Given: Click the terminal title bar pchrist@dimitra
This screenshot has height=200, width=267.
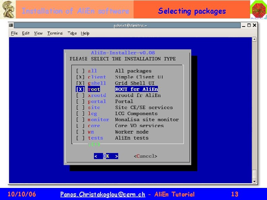Looking at the screenshot, I should click(x=127, y=26).
